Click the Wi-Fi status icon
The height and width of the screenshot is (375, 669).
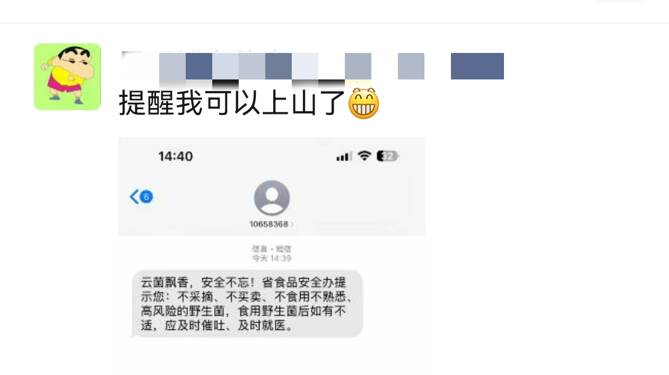pyautogui.click(x=364, y=156)
